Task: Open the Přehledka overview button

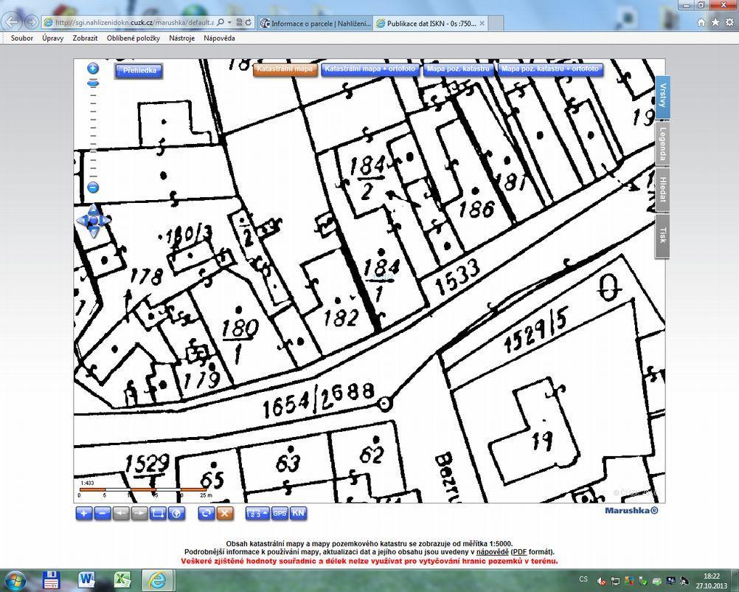Action: (139, 71)
